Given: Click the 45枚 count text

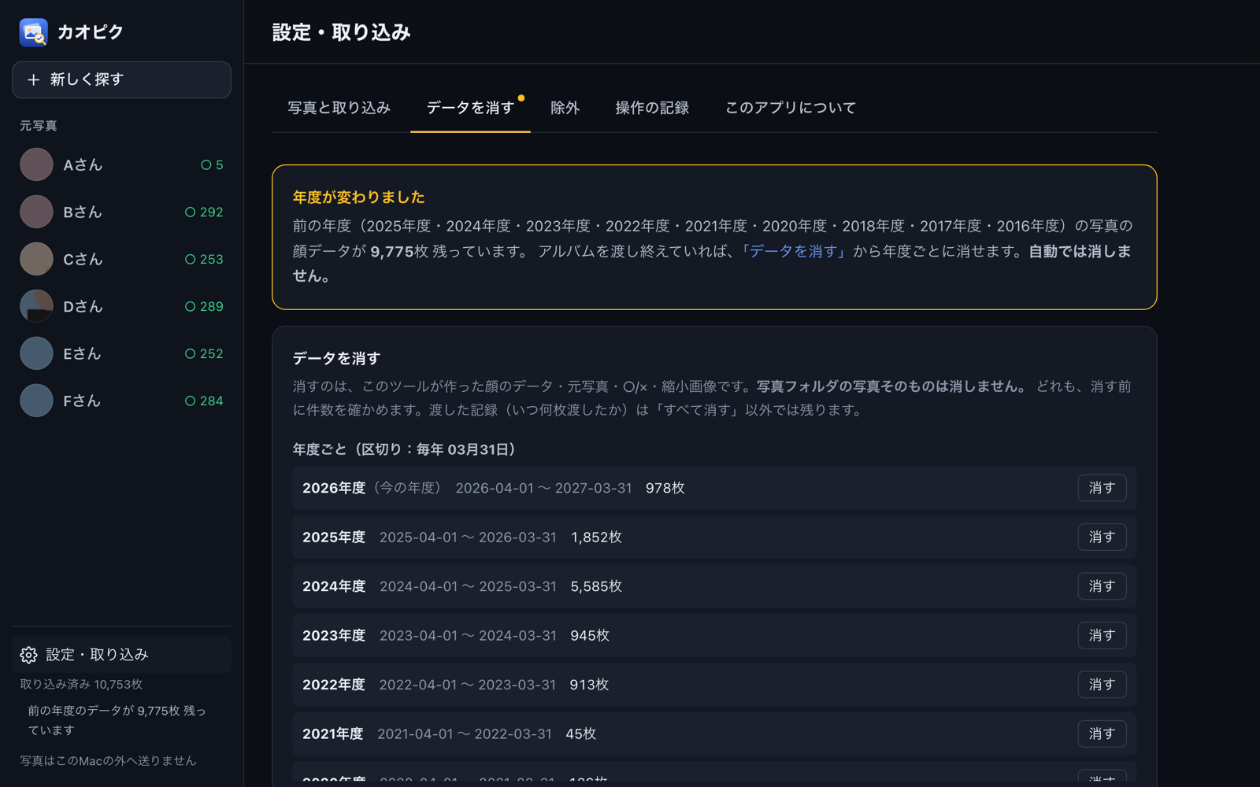Looking at the screenshot, I should click(580, 733).
